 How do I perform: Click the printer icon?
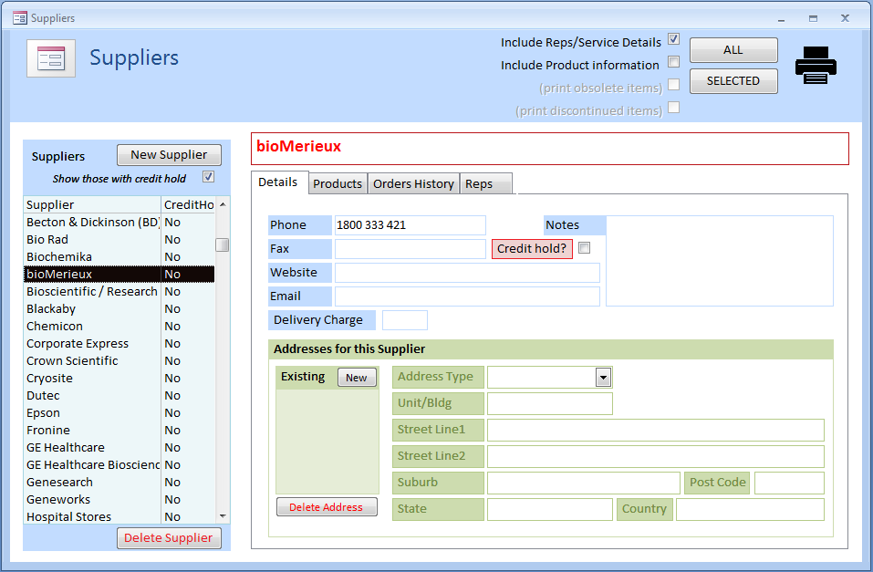pyautogui.click(x=815, y=66)
